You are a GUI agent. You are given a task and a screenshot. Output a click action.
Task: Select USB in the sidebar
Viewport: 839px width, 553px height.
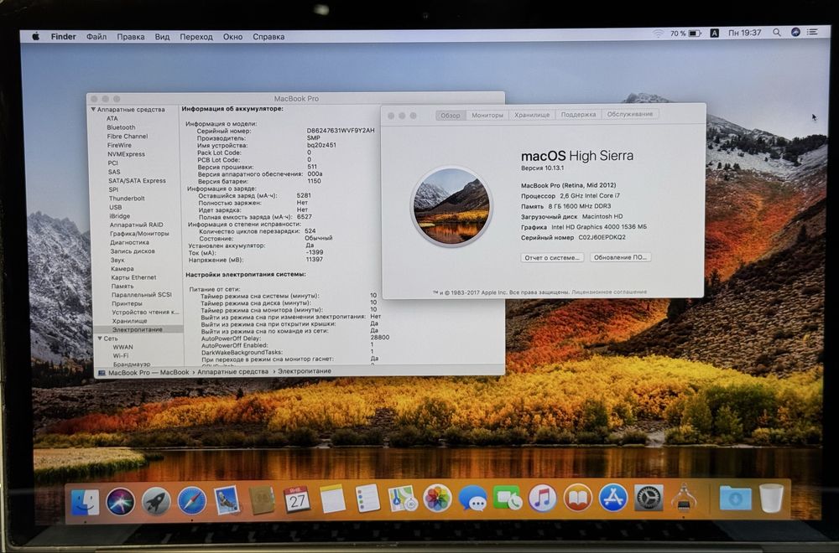click(x=116, y=207)
